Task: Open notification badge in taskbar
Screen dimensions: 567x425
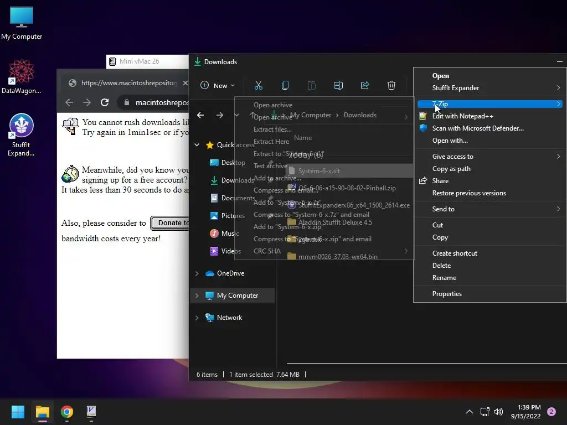Action: coord(551,412)
